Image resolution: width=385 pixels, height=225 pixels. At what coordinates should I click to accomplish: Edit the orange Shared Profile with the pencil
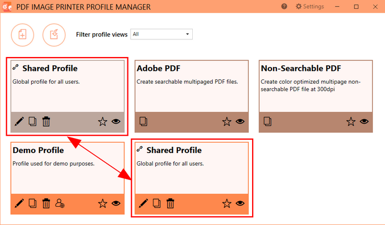coord(143,203)
